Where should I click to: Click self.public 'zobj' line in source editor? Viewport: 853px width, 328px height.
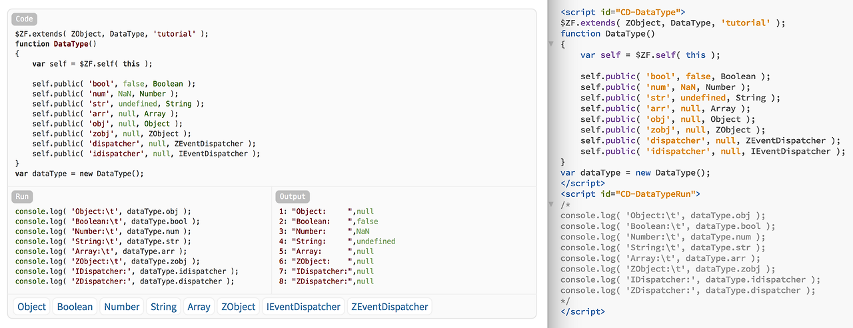tap(673, 130)
